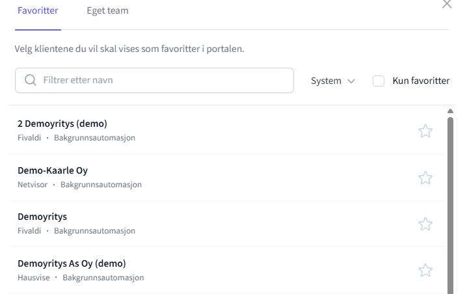Select the 2 Demoyritys (demo) client name
Screen dimensions: 467x294
[x=62, y=124]
